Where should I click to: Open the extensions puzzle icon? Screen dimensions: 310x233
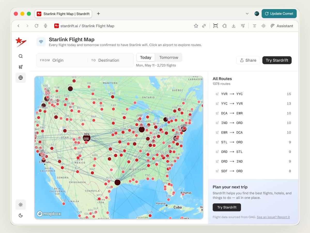224,26
